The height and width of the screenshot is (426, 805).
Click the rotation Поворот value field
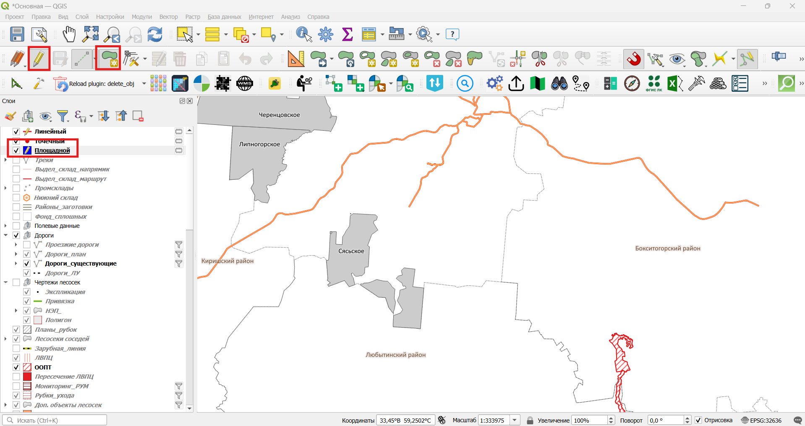tap(666, 420)
